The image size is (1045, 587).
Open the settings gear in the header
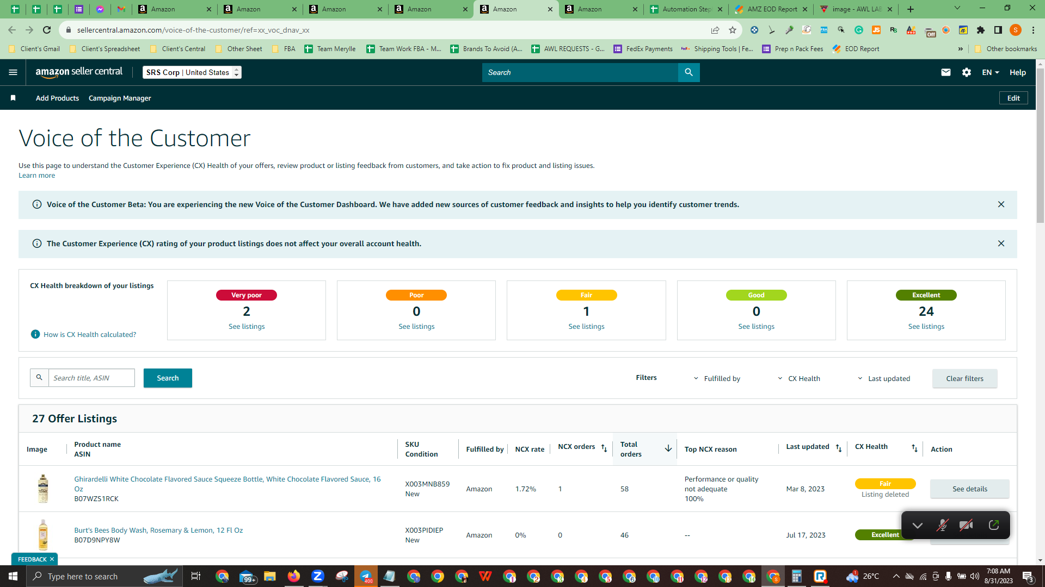(967, 72)
